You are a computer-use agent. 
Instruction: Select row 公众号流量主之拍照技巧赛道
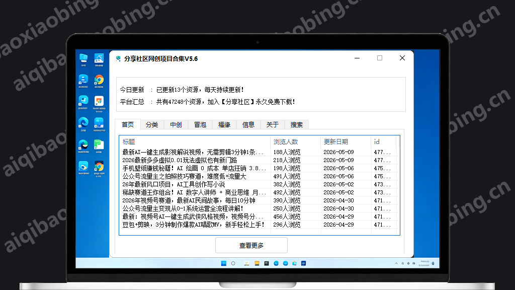[x=259, y=176]
